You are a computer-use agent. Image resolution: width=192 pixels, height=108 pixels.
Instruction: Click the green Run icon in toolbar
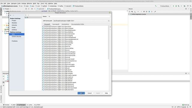click(173, 6)
